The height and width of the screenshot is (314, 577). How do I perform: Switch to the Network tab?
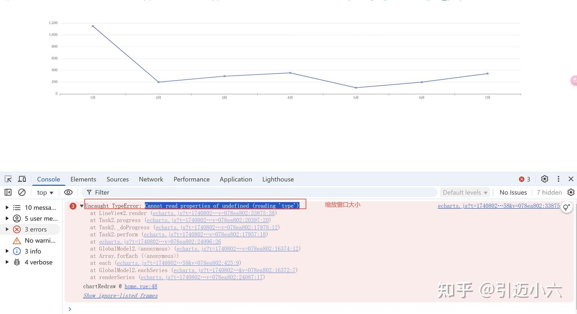151,179
